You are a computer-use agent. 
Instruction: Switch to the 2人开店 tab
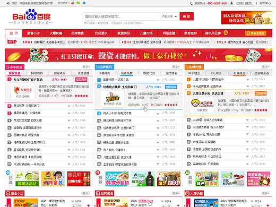coord(216,73)
